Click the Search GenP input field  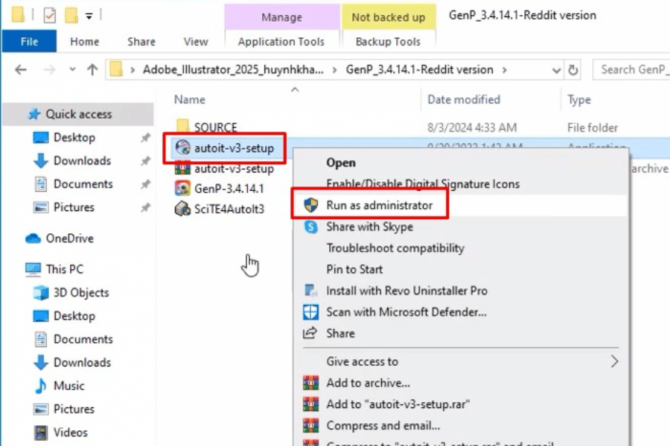(631, 69)
